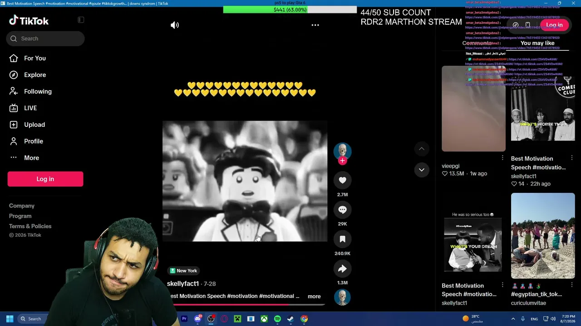Bookmark this video to favorites
581x326 pixels.
click(x=342, y=239)
